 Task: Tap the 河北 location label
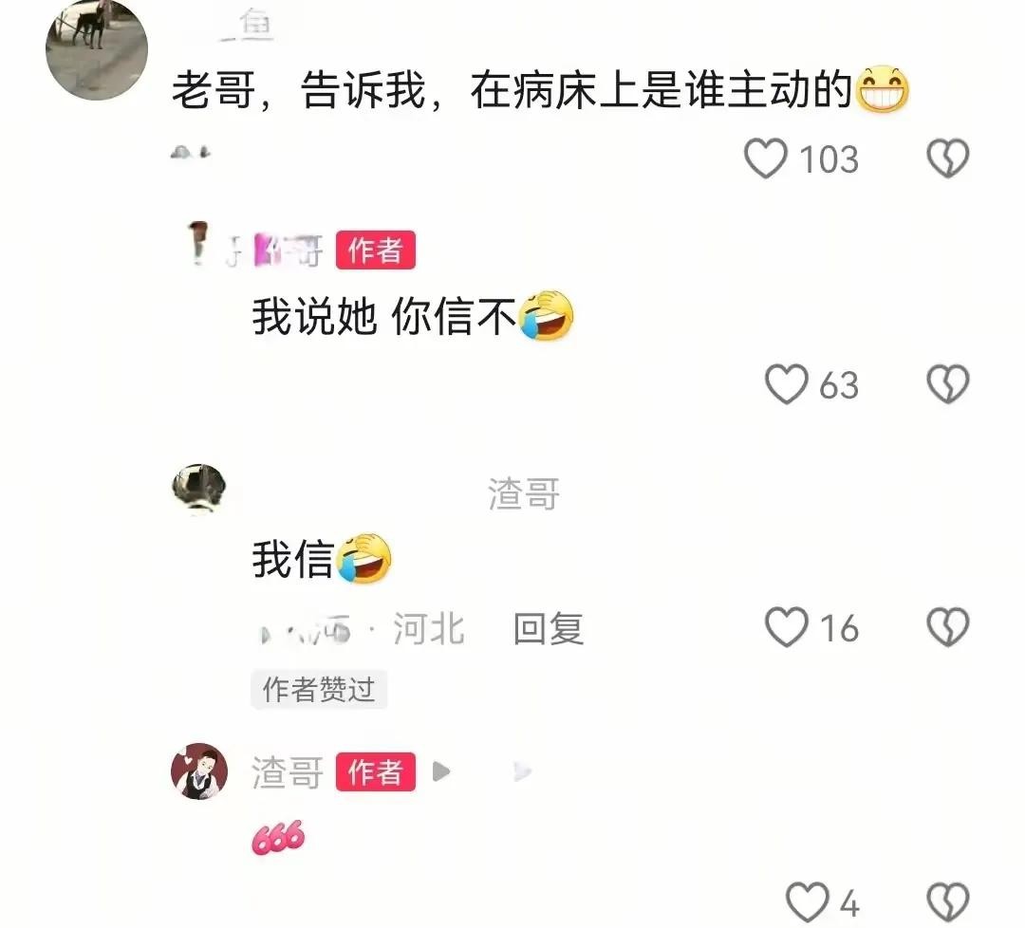click(428, 628)
